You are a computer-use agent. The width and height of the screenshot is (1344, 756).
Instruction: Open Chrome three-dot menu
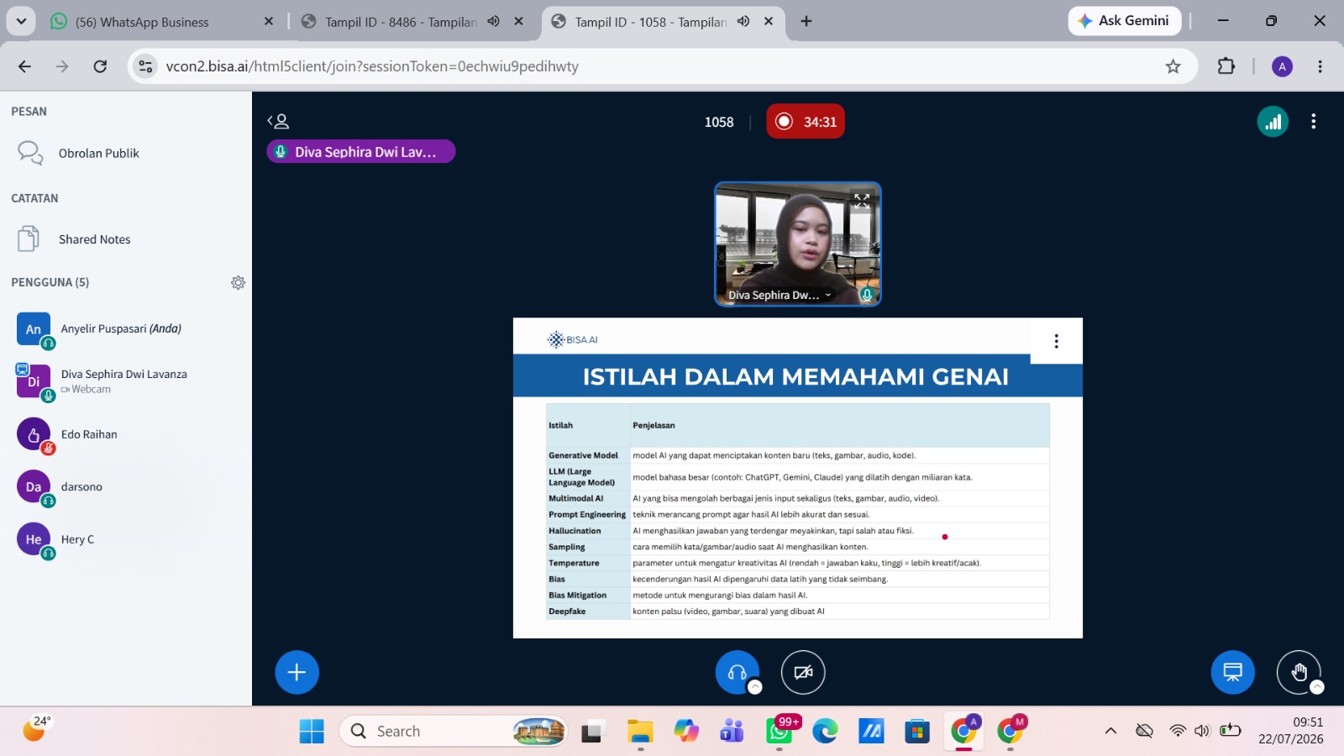pyautogui.click(x=1320, y=66)
